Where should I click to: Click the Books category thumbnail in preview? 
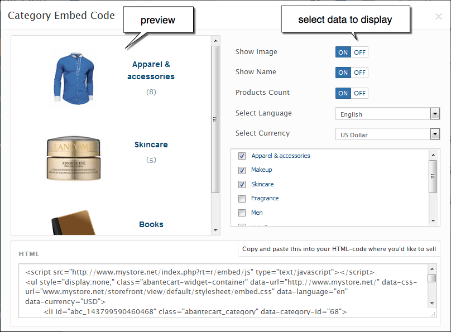(x=74, y=223)
